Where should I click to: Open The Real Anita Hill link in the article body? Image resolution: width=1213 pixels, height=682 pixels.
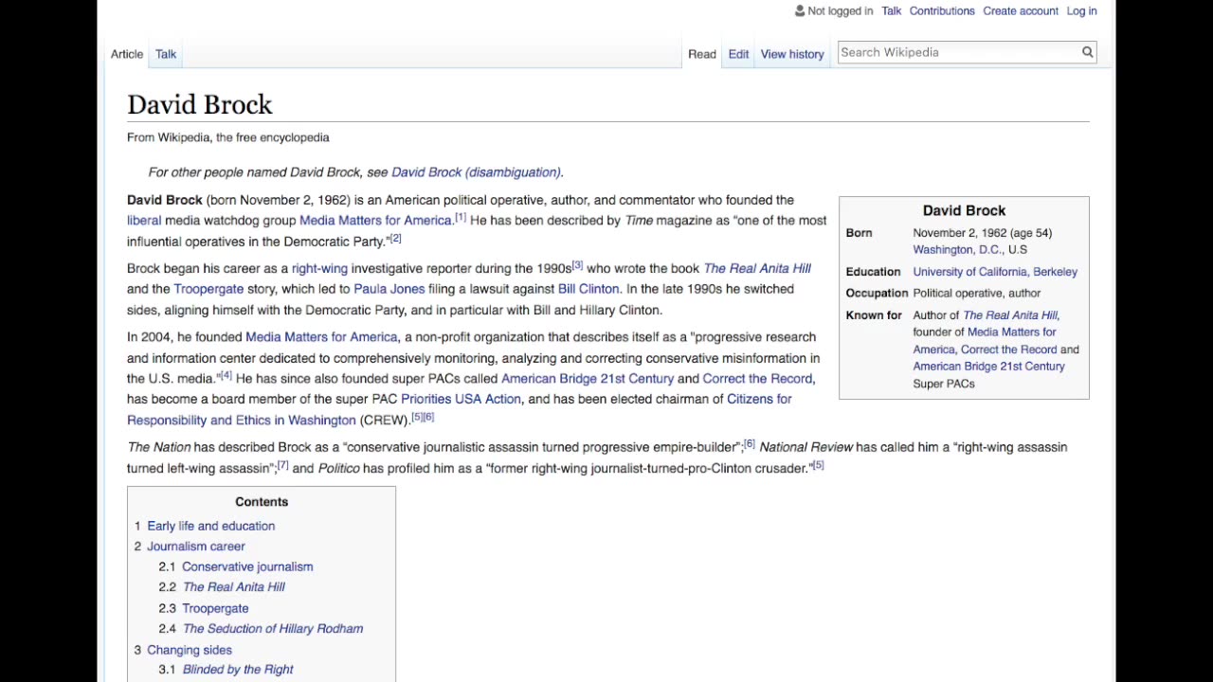(757, 269)
